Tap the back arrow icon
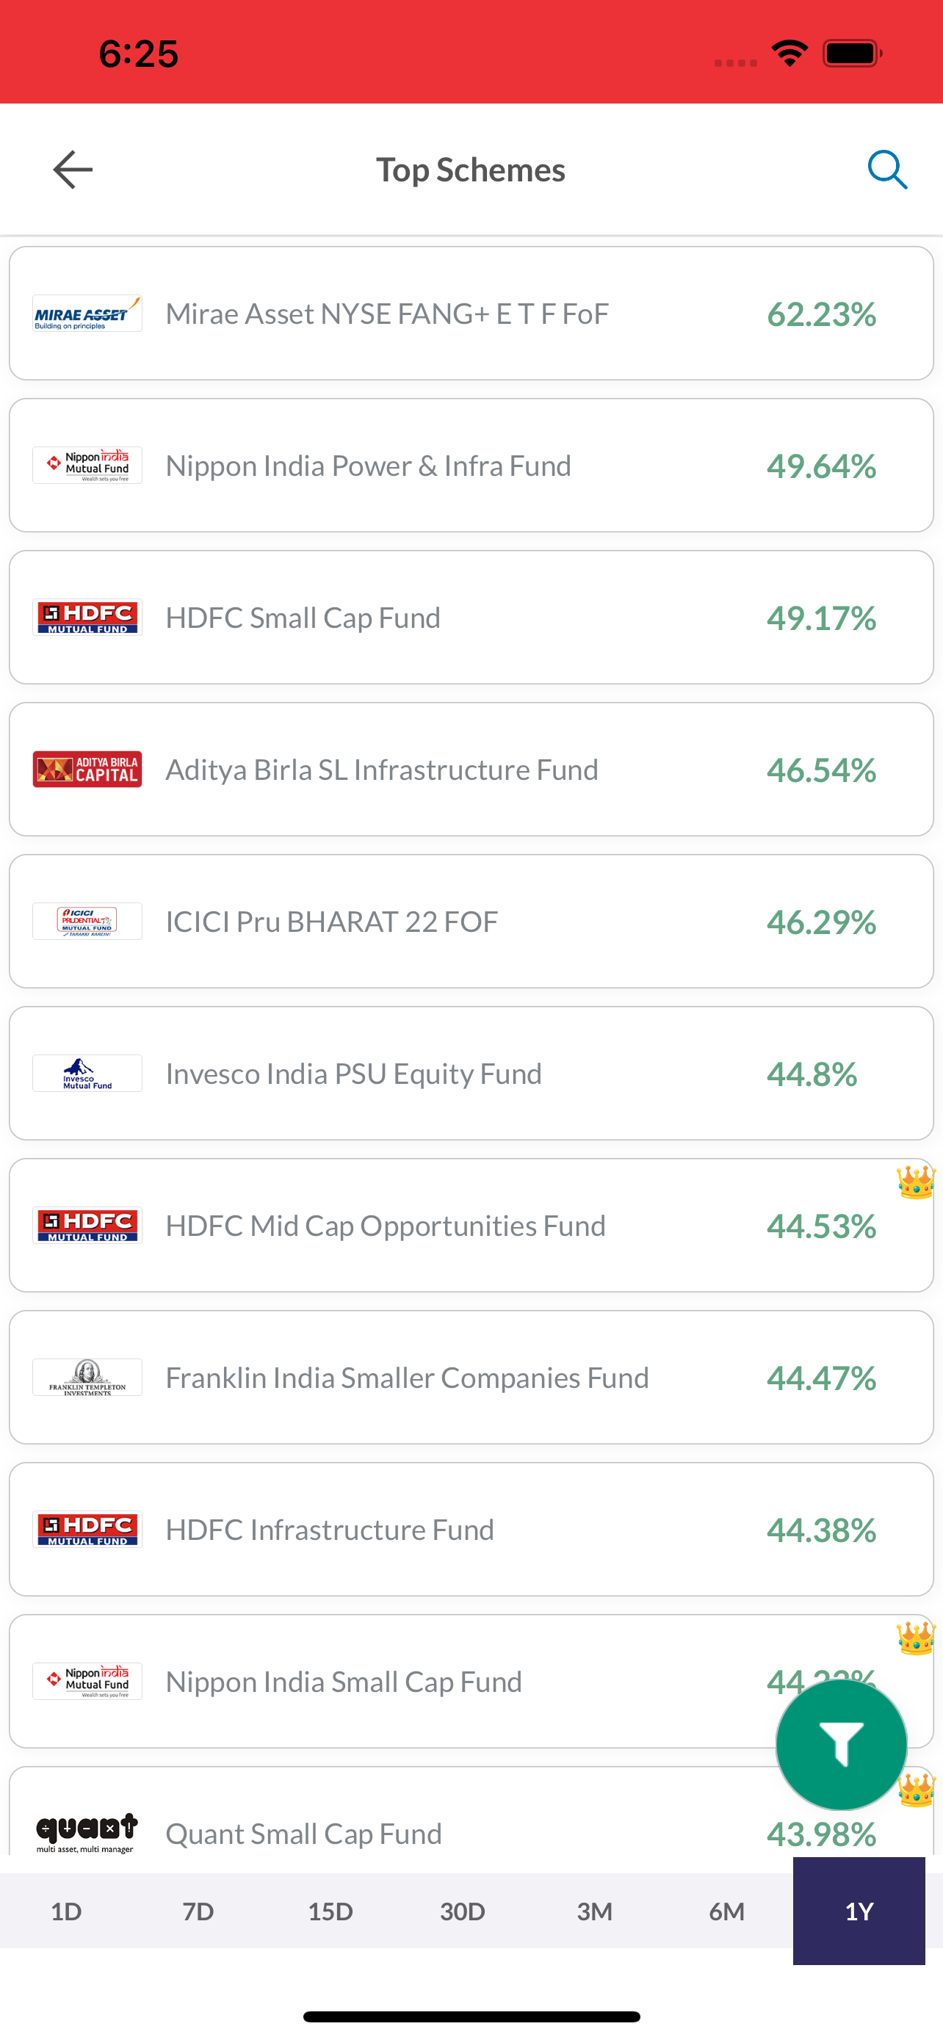The width and height of the screenshot is (943, 2040). point(73,170)
